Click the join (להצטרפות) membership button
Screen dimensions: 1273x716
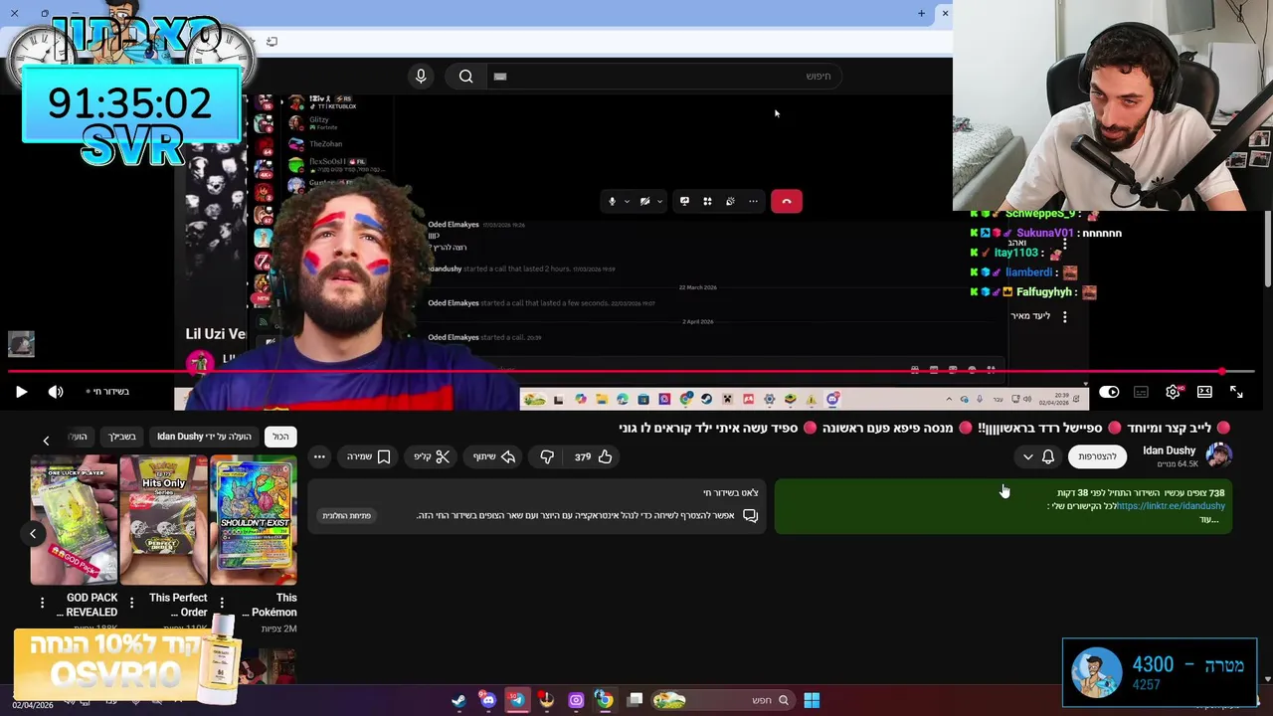click(x=1097, y=456)
